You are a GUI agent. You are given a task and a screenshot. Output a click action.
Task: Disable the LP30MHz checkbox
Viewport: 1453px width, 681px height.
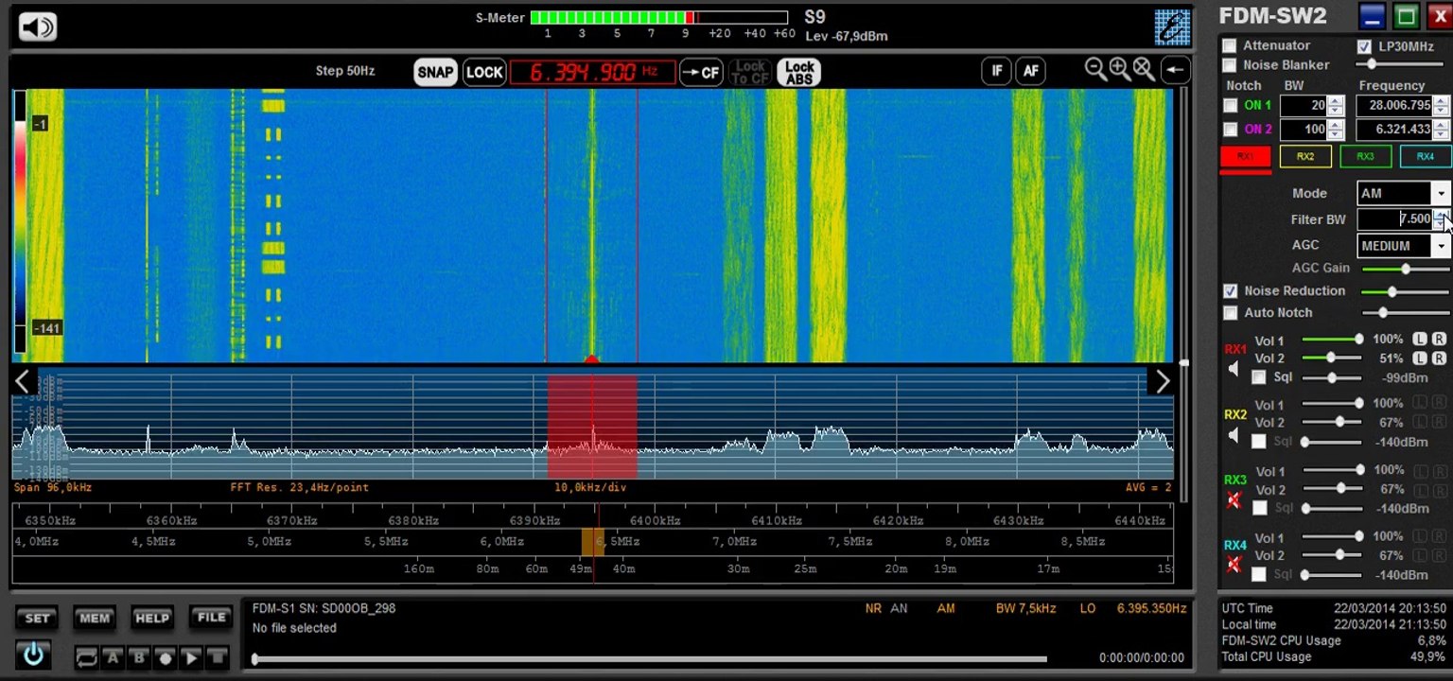(1364, 46)
